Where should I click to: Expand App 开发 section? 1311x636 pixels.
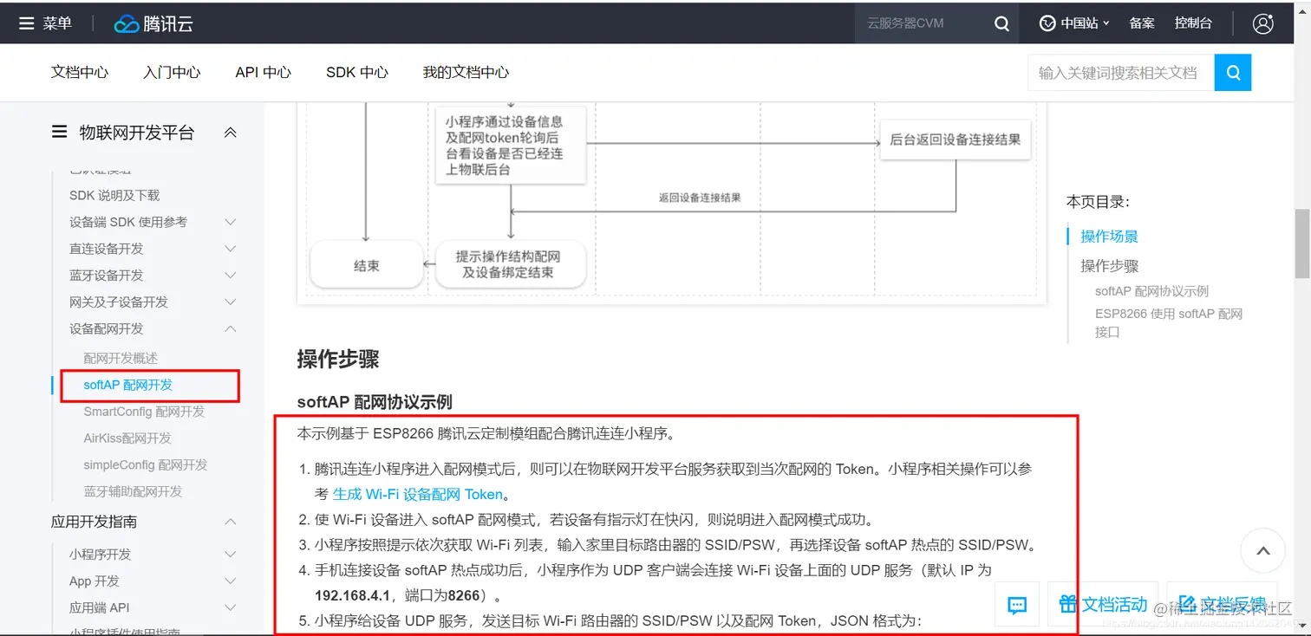(x=230, y=581)
